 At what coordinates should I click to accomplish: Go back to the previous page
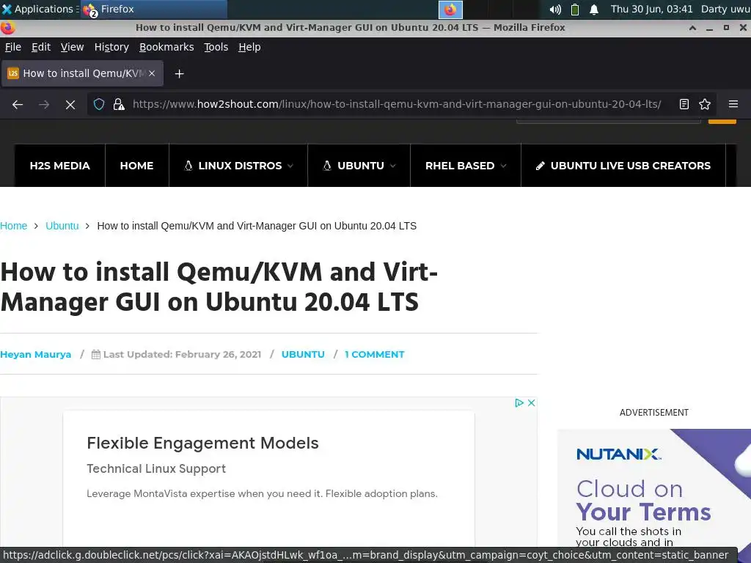coord(18,104)
